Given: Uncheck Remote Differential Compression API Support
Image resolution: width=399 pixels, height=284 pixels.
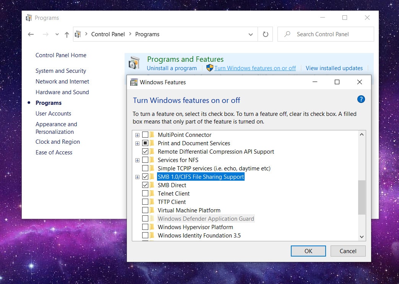Looking at the screenshot, I should [x=145, y=151].
